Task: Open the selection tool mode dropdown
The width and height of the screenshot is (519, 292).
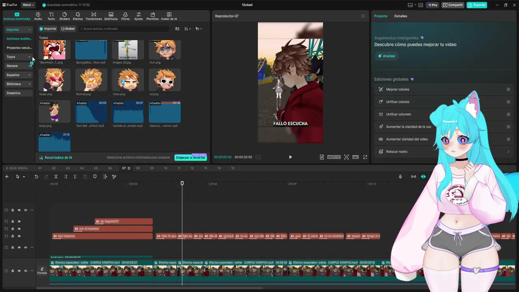Action: 24,177
